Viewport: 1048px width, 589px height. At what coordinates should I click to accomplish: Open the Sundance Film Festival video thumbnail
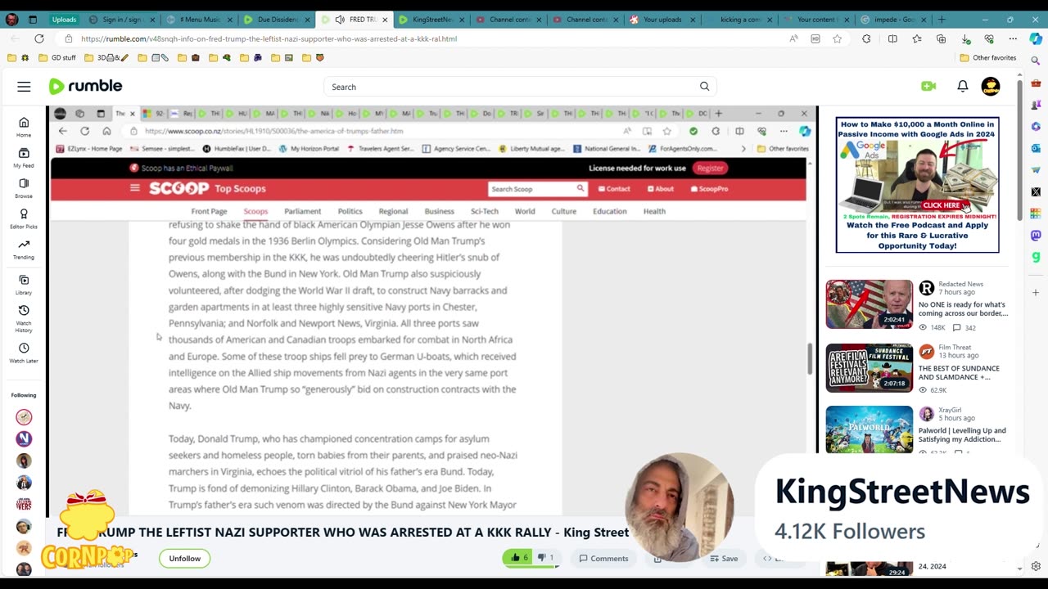(x=869, y=367)
